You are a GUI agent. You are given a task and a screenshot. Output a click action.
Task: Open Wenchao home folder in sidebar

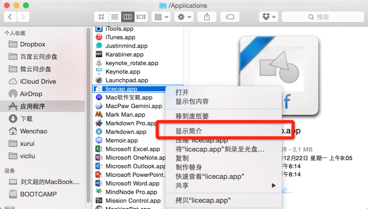(x=42, y=131)
